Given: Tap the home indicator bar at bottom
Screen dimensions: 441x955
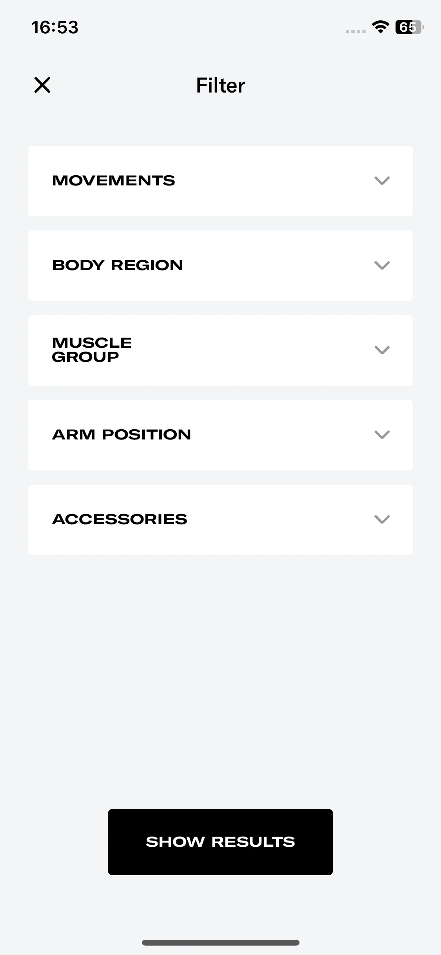Looking at the screenshot, I should click(x=221, y=942).
